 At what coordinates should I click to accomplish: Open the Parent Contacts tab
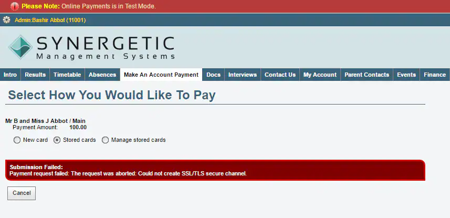(x=367, y=75)
